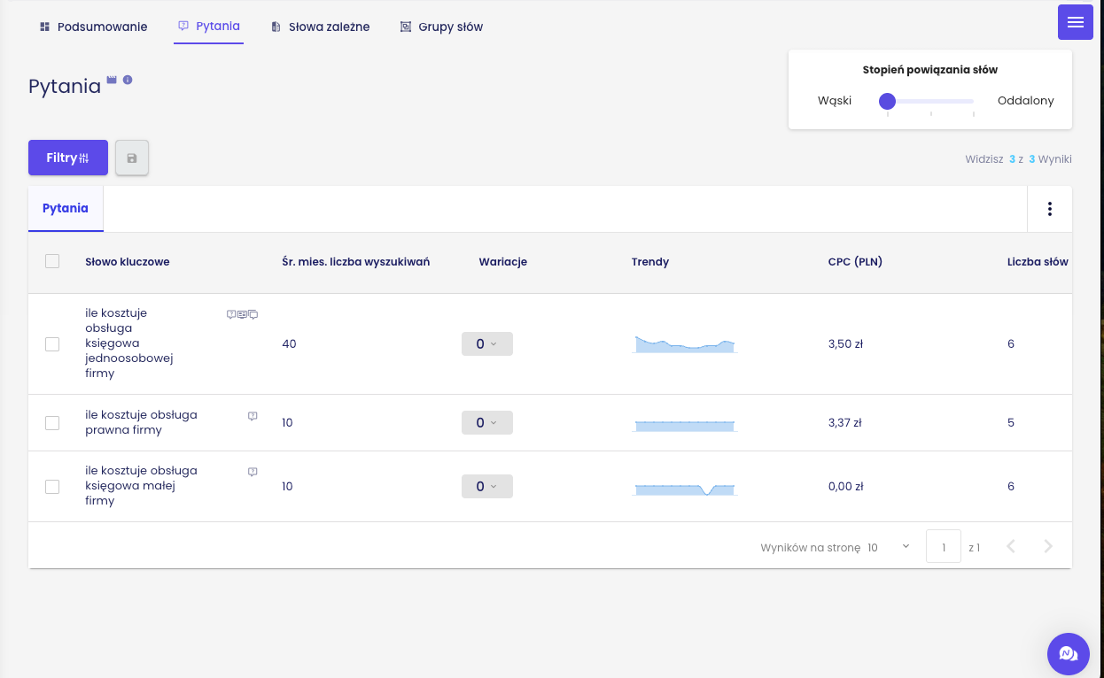Open the Słowa zależne tab

point(320,27)
